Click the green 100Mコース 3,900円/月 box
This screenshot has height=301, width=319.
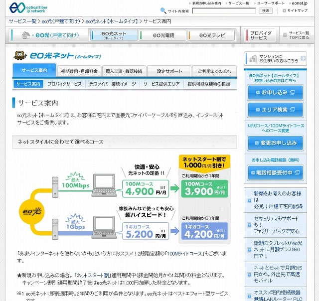204,189
